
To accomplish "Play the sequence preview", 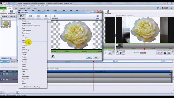I will pyautogui.click(x=121, y=53).
